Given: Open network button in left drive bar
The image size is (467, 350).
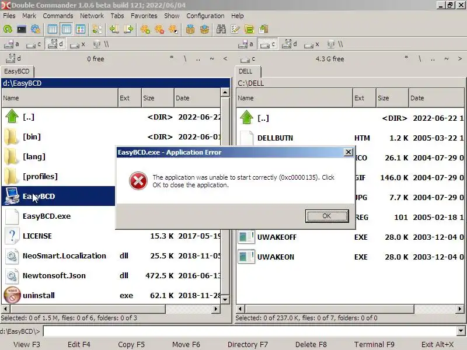Looking at the screenshot, I should pyautogui.click(x=100, y=44).
